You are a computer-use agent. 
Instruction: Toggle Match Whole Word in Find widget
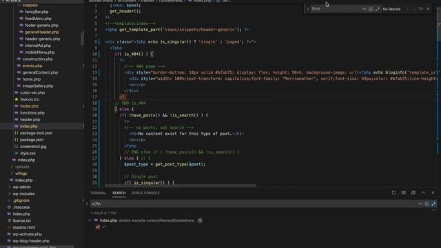click(x=371, y=9)
